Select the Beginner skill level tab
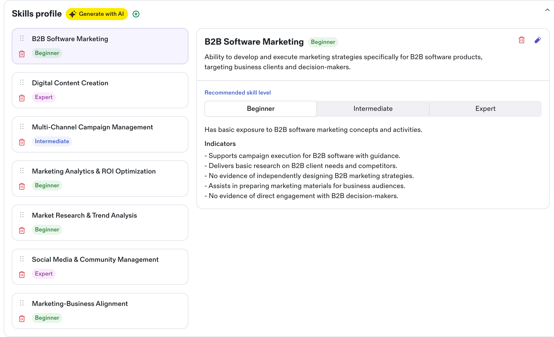Viewport: 554px width, 337px height. click(261, 109)
